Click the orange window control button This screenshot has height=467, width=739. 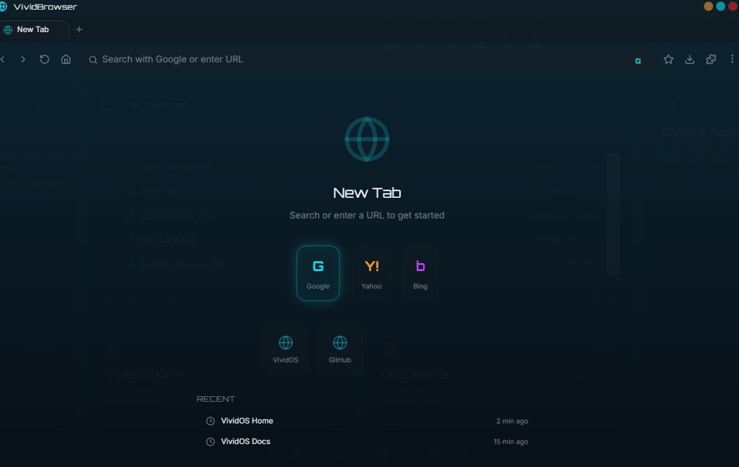[708, 7]
